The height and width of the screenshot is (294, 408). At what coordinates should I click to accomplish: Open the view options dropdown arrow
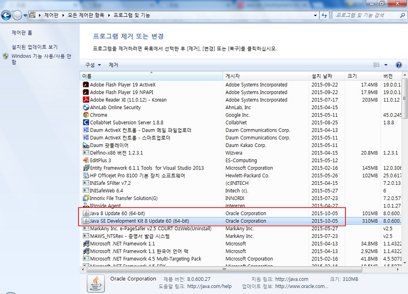tap(386, 65)
